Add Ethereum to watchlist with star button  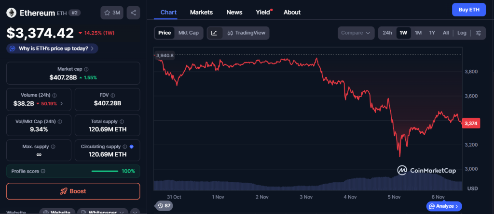pyautogui.click(x=112, y=13)
